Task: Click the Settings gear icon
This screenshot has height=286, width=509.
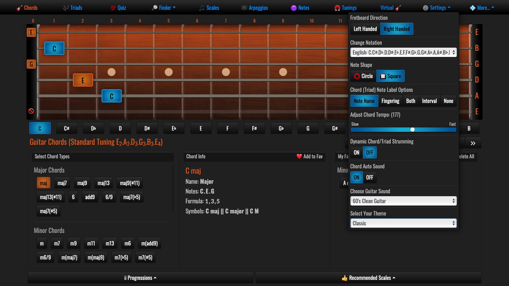Action: click(x=425, y=8)
